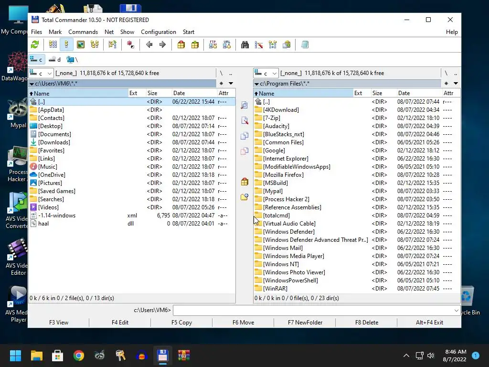Click F3 View button
The width and height of the screenshot is (489, 367).
[x=59, y=323]
